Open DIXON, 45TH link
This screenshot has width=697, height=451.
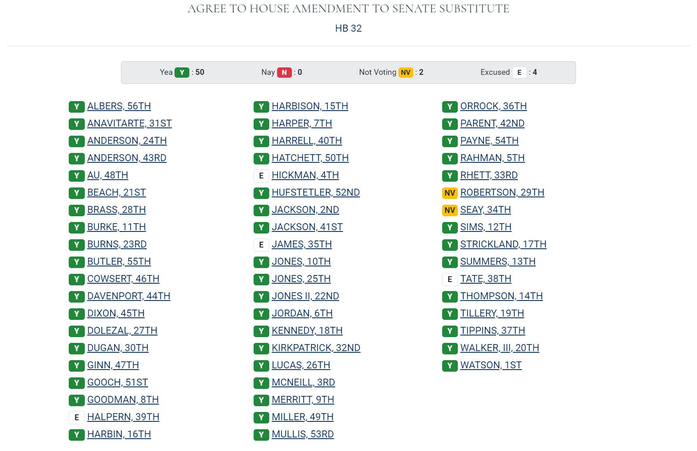click(116, 313)
